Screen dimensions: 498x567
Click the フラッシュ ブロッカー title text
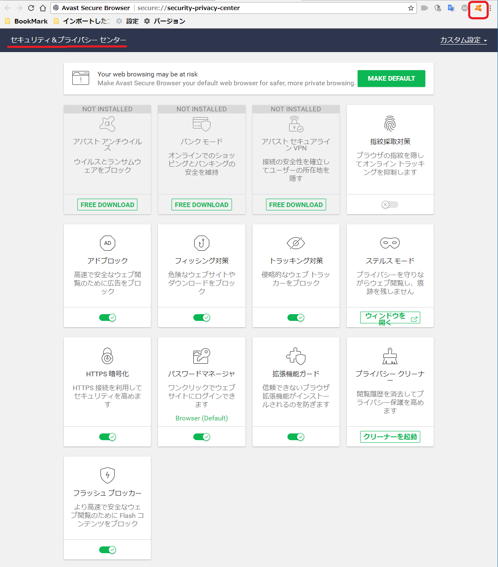[108, 493]
